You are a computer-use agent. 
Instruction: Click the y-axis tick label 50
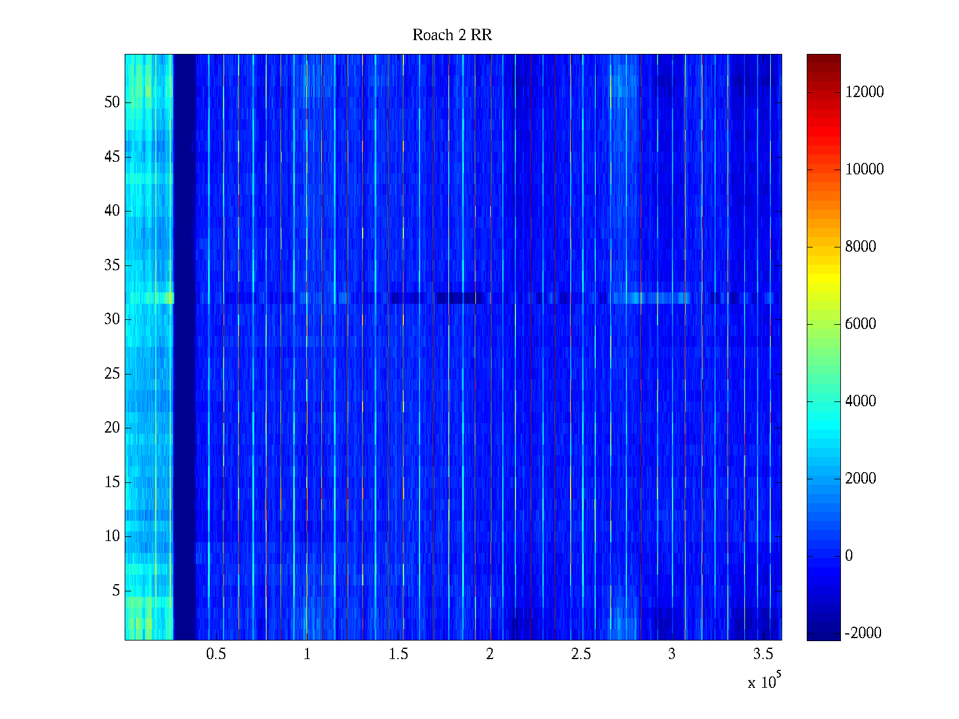point(112,102)
